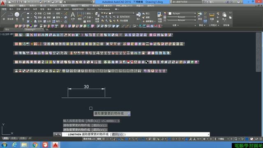Click the Stretch tool icon
Viewport: 263px width, 148px height.
pyautogui.click(x=36, y=21)
